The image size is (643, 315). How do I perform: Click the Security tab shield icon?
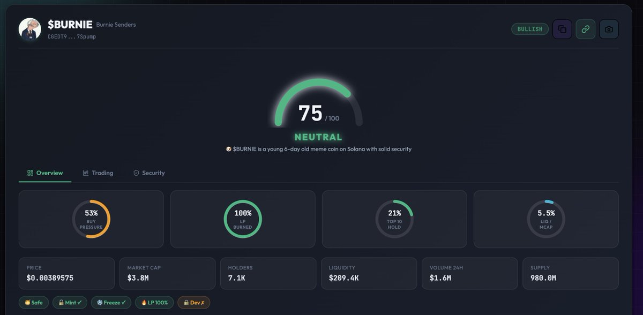136,173
